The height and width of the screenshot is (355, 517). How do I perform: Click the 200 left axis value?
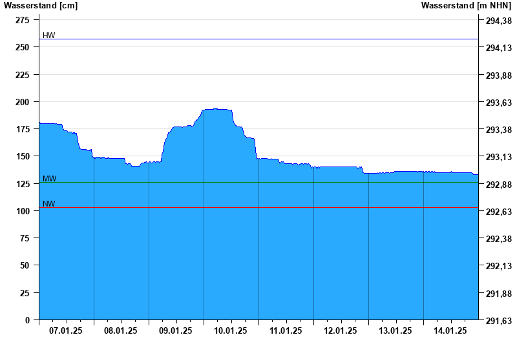[x=23, y=102]
